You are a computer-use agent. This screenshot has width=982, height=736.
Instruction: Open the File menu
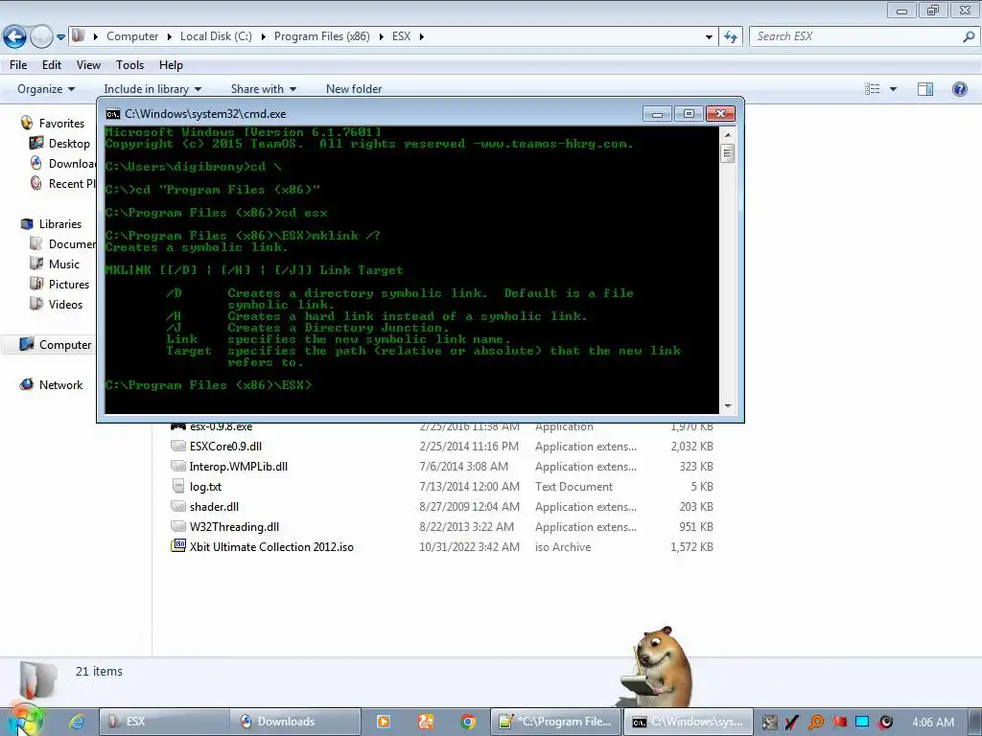(x=18, y=65)
